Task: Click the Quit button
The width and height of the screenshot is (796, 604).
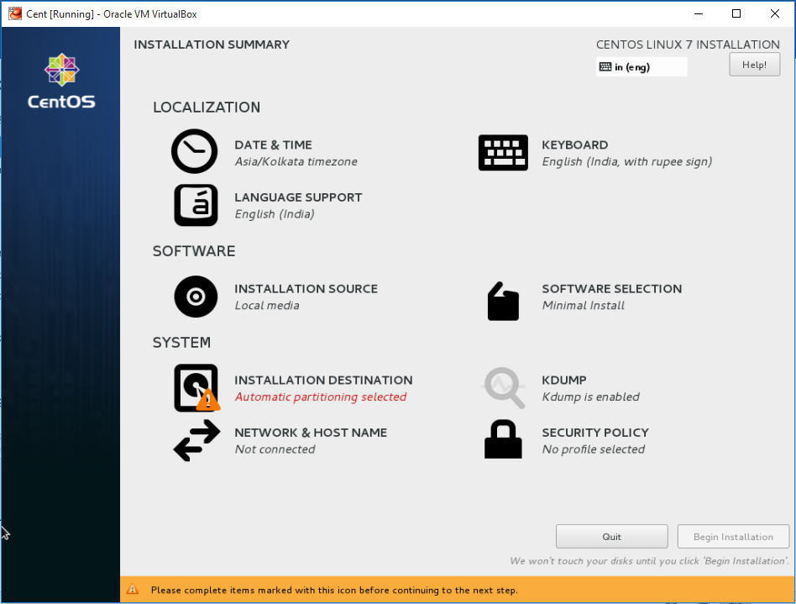Action: [x=612, y=537]
